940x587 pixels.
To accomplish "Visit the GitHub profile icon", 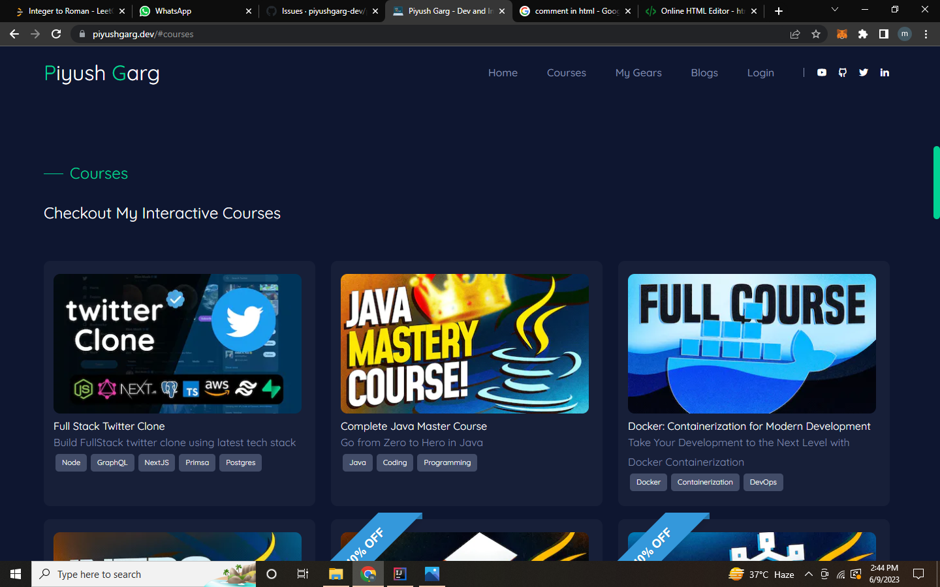I will tap(842, 72).
